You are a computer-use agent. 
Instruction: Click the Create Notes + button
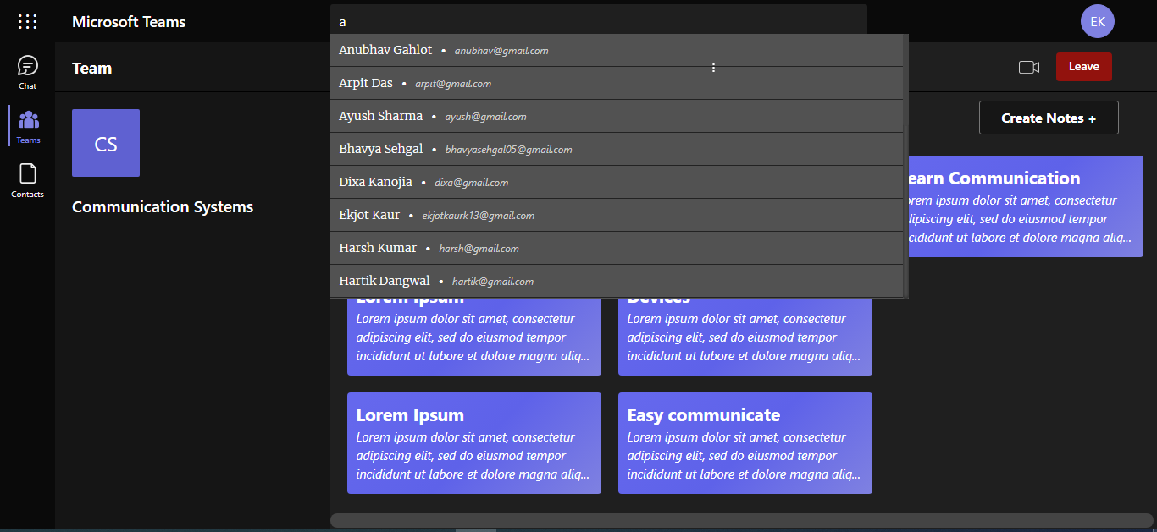tap(1049, 118)
